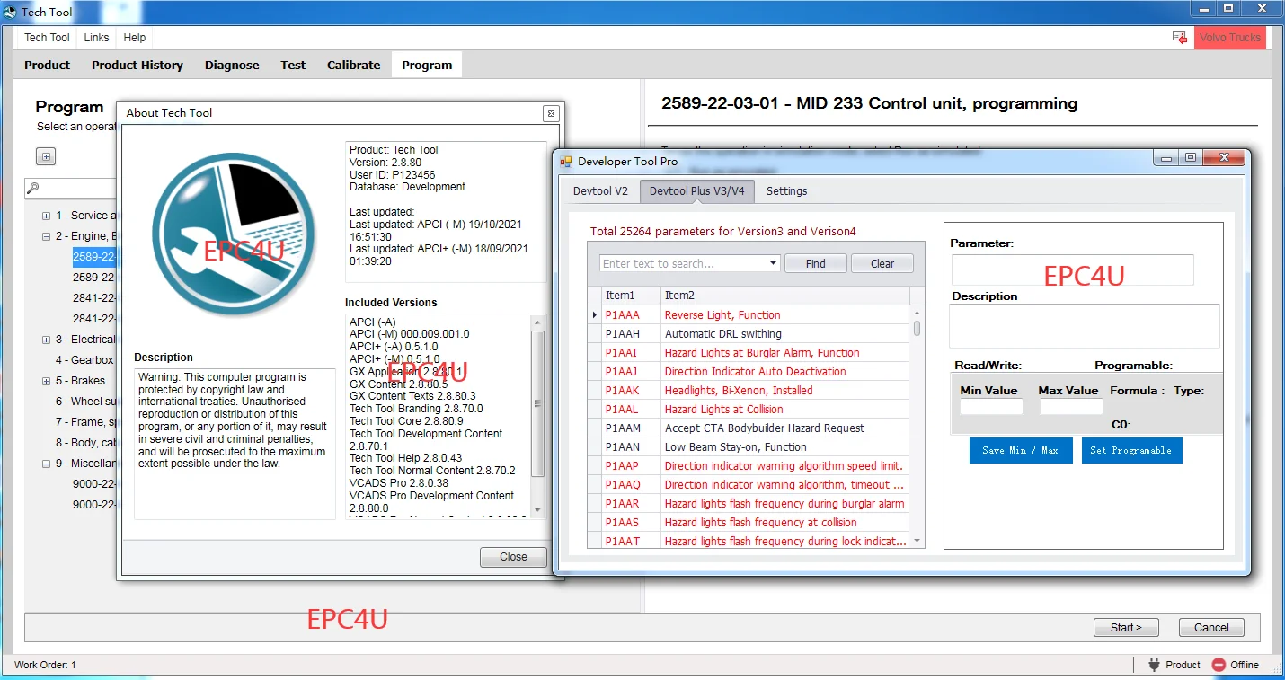
Task: Click the Tech Tool title bar icon
Action: pos(10,13)
